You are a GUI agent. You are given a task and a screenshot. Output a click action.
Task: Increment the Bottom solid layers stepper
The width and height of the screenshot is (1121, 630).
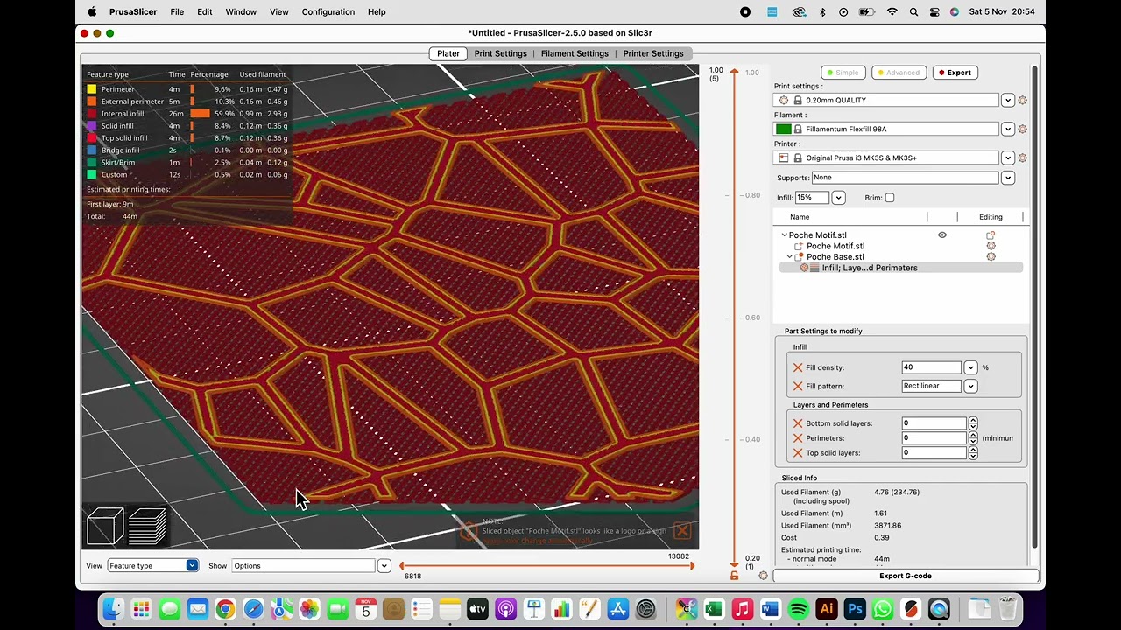tap(972, 421)
